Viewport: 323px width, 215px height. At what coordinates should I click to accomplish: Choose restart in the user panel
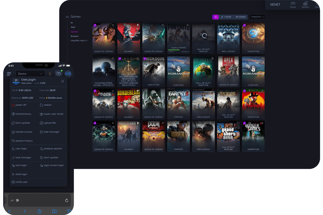[x=45, y=105]
